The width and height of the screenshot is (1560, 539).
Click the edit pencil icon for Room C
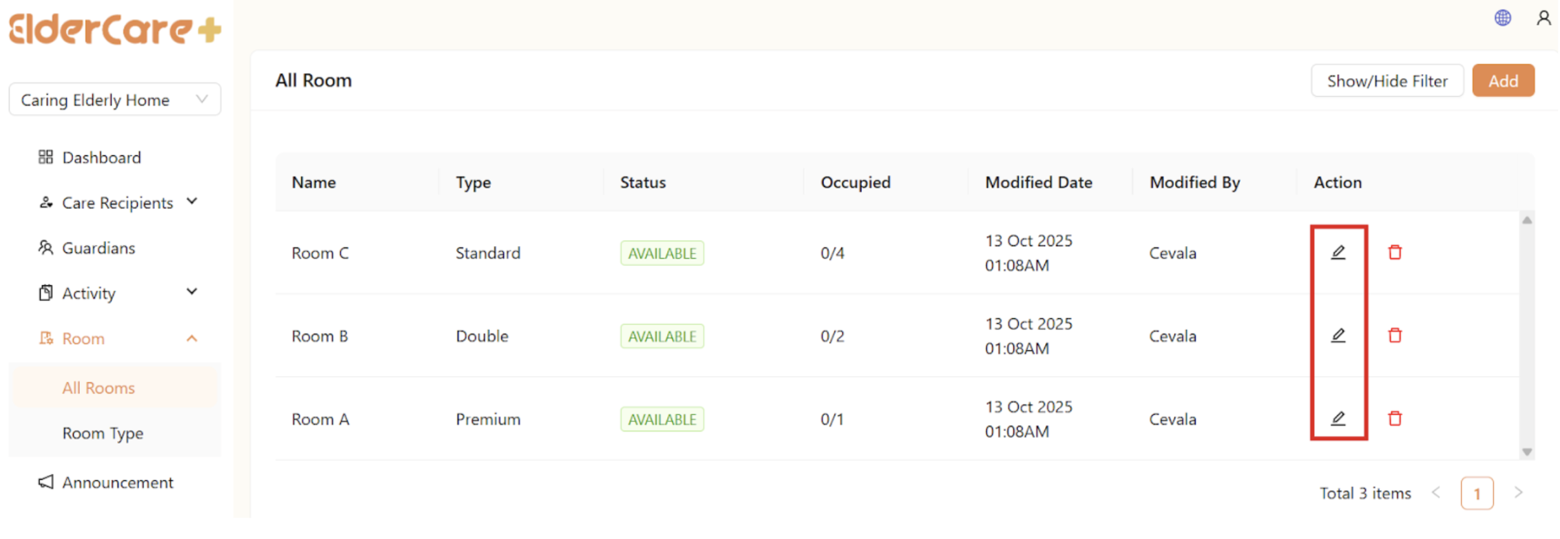1338,252
